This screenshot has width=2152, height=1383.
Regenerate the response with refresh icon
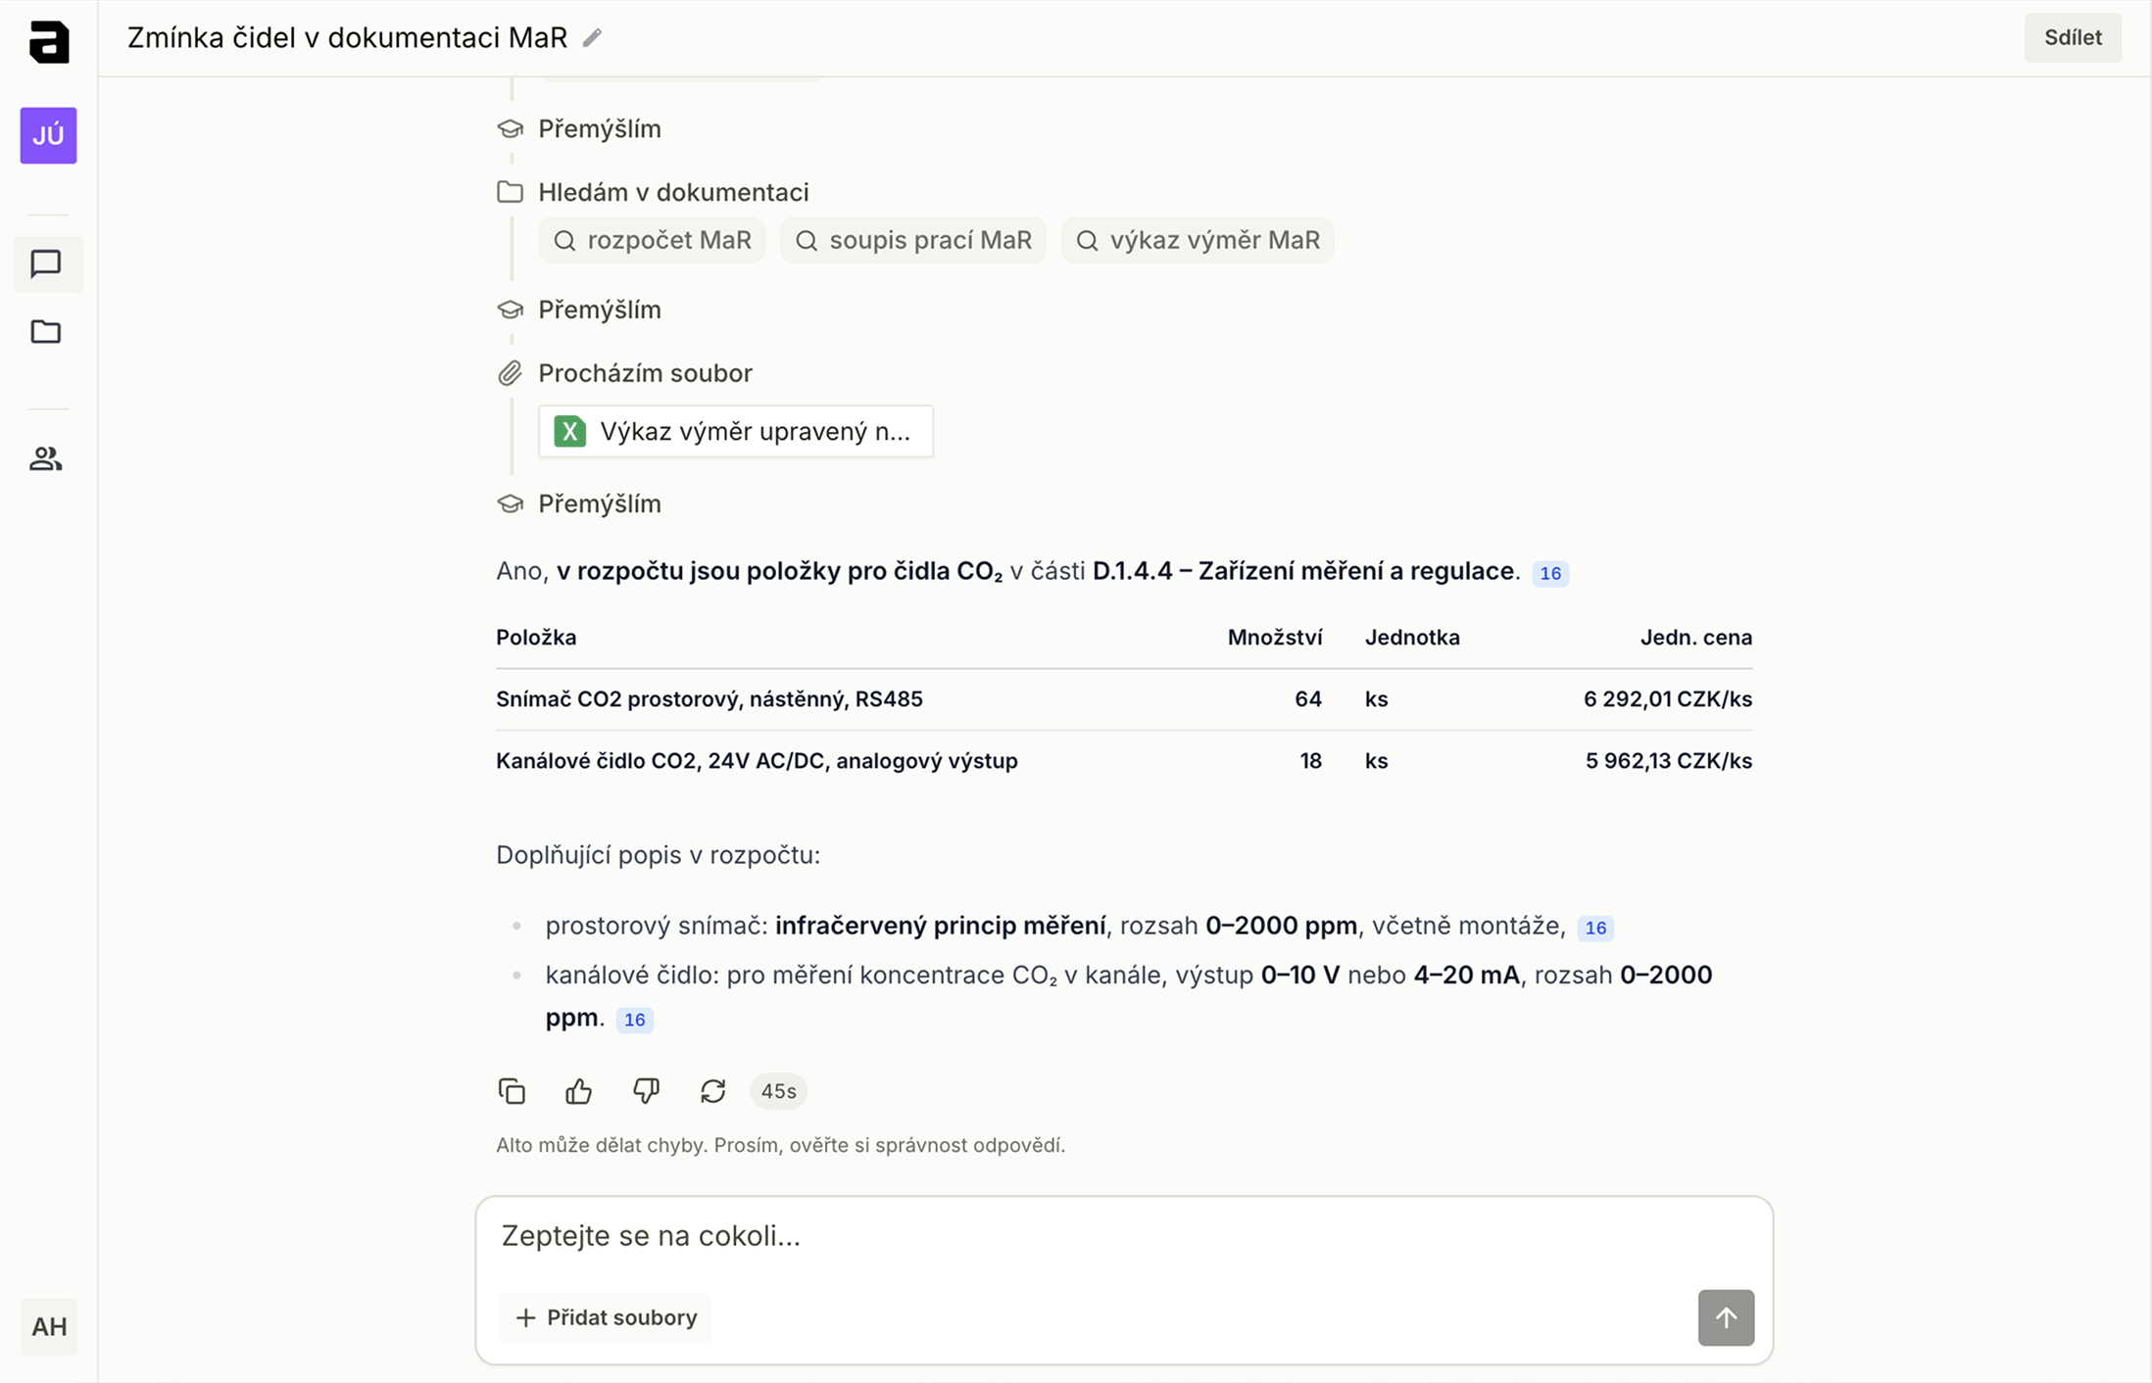(x=712, y=1091)
